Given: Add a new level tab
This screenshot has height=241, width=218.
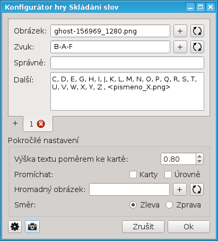Looking at the screenshot, I should [15, 123].
